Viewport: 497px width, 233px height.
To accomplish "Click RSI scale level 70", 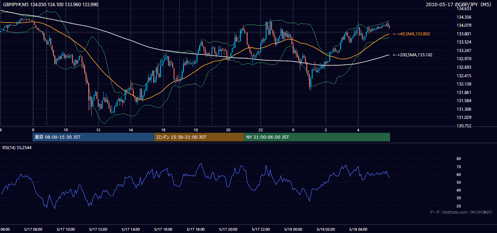I will 458,167.
